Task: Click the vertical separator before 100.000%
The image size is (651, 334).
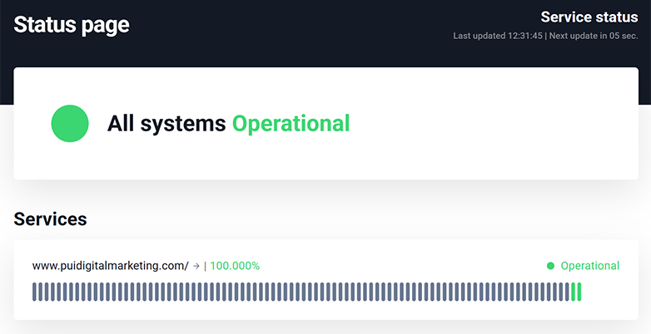Action: click(205, 266)
